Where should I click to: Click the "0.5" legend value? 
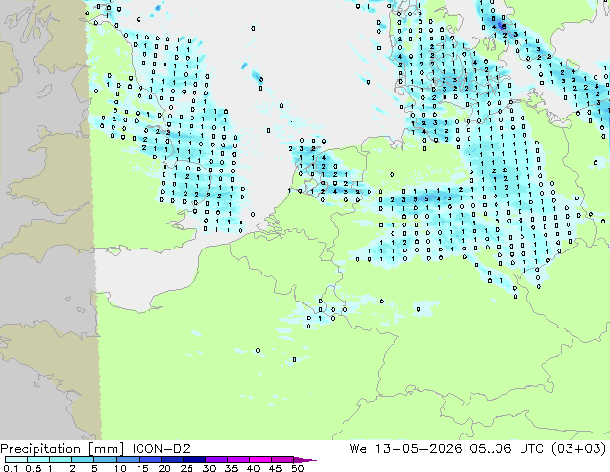click(34, 468)
